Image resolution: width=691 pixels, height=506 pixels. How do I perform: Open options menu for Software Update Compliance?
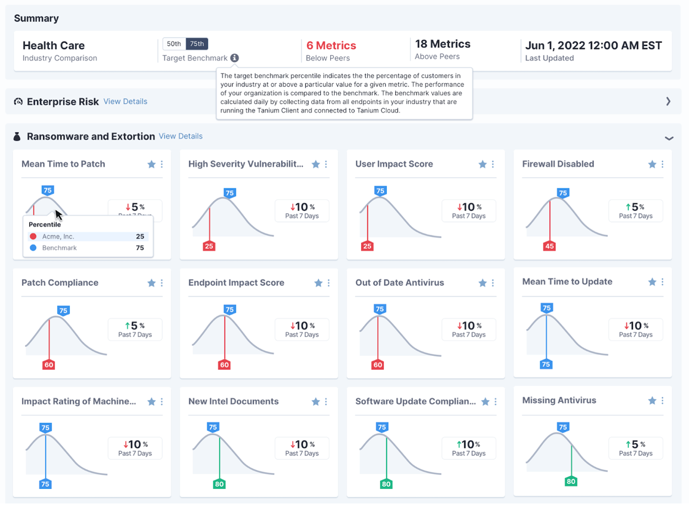pos(495,402)
